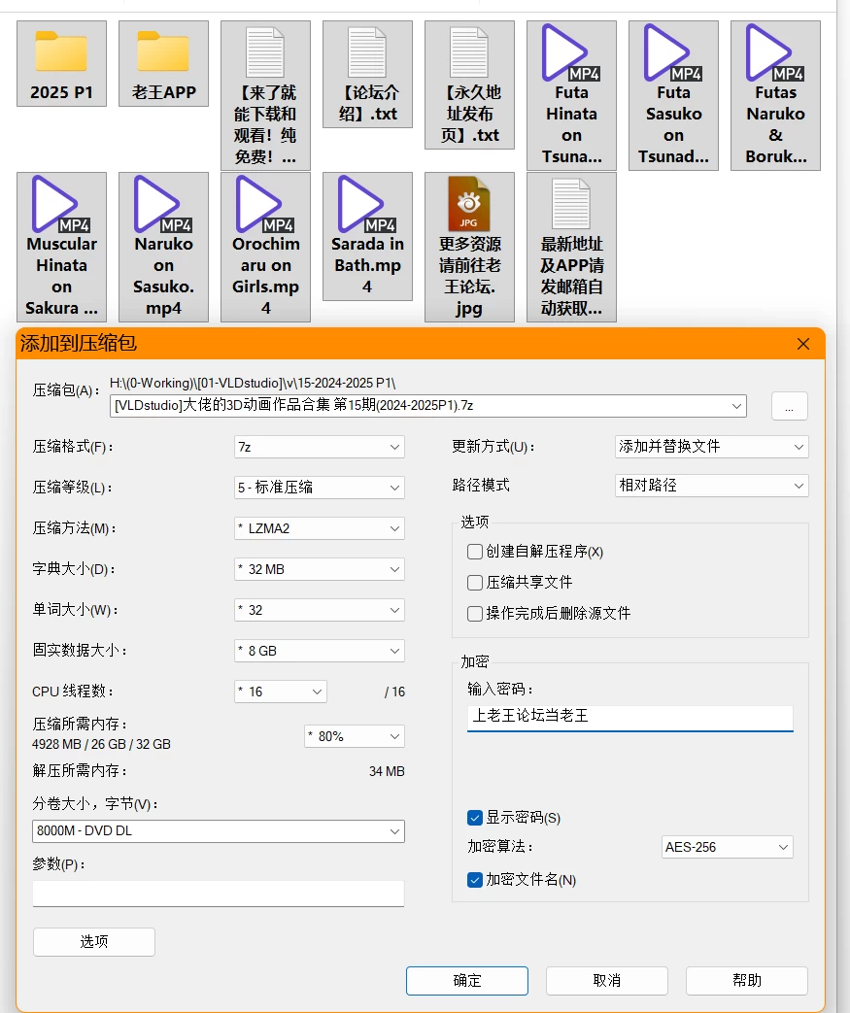The width and height of the screenshot is (850, 1013).
Task: Select the Naruko on Sasuko.mp4 file
Action: 163,247
